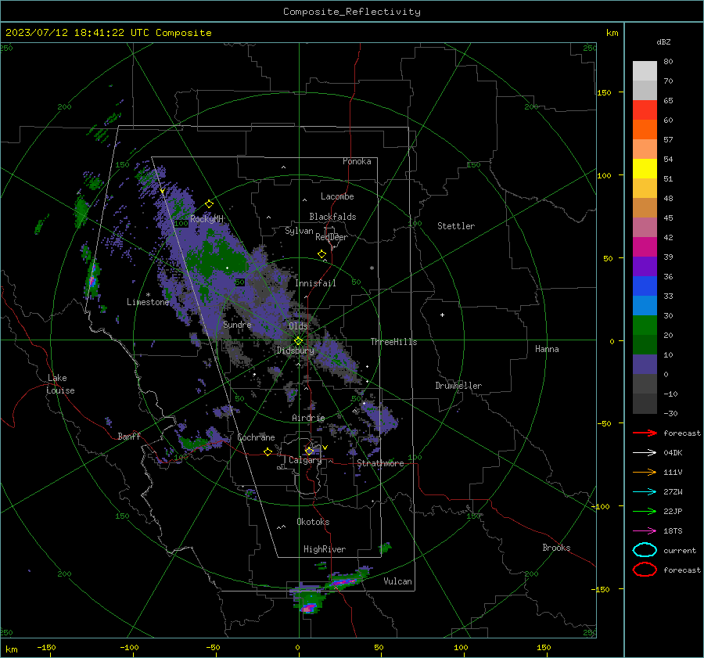704x658 pixels.
Task: Click the Calgary city label
Action: pyautogui.click(x=305, y=460)
